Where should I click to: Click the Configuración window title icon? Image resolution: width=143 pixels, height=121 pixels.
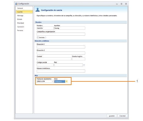click(16, 4)
